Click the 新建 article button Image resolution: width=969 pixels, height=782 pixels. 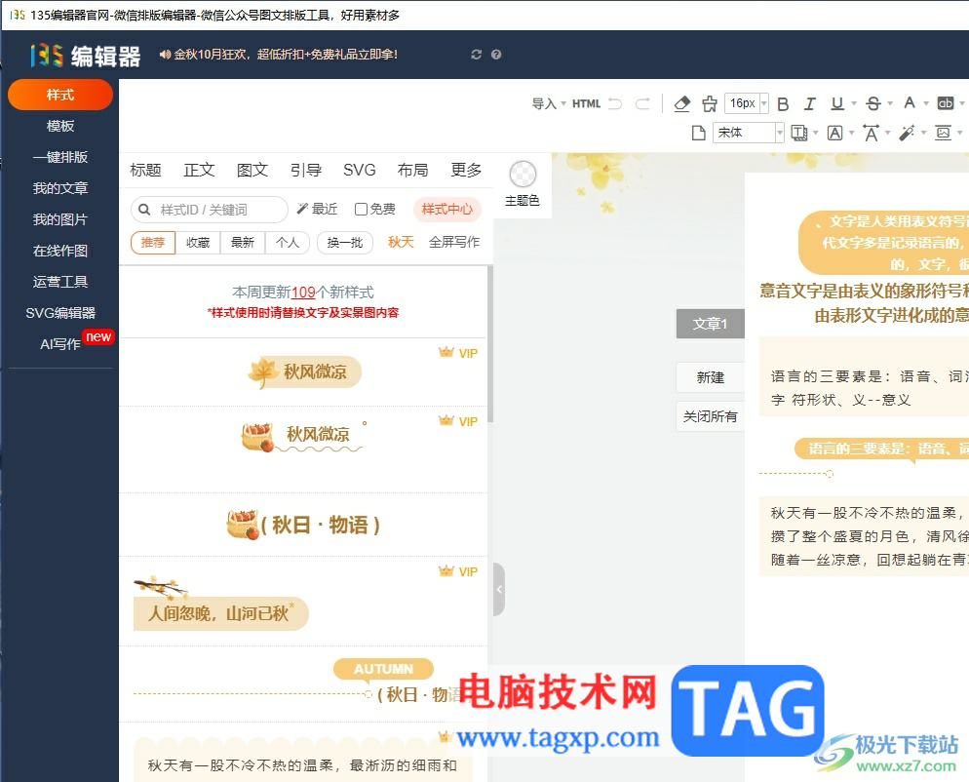tap(710, 377)
